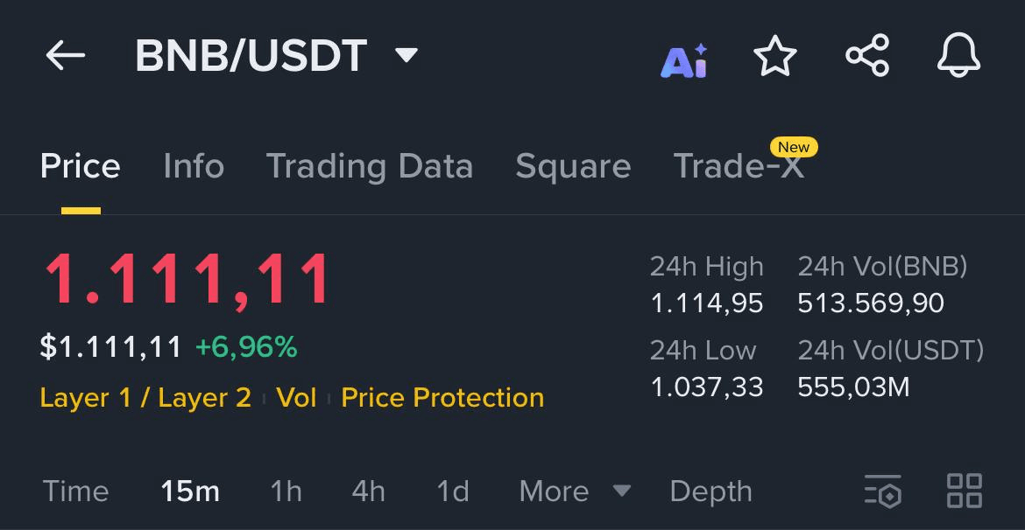This screenshot has height=530, width=1025.
Task: Open chart indicator settings icon
Action: [x=882, y=491]
